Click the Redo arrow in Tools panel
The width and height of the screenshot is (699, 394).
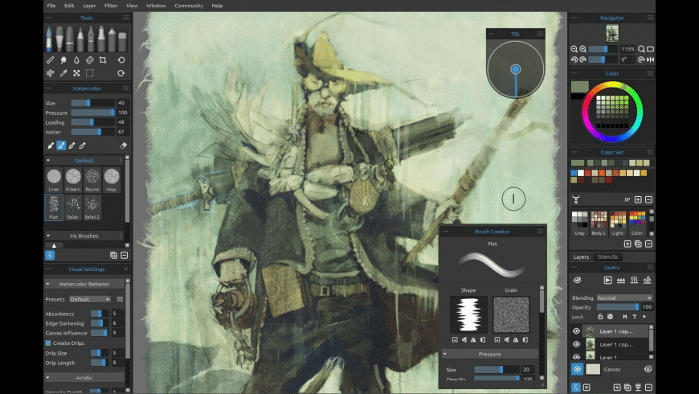click(x=121, y=73)
